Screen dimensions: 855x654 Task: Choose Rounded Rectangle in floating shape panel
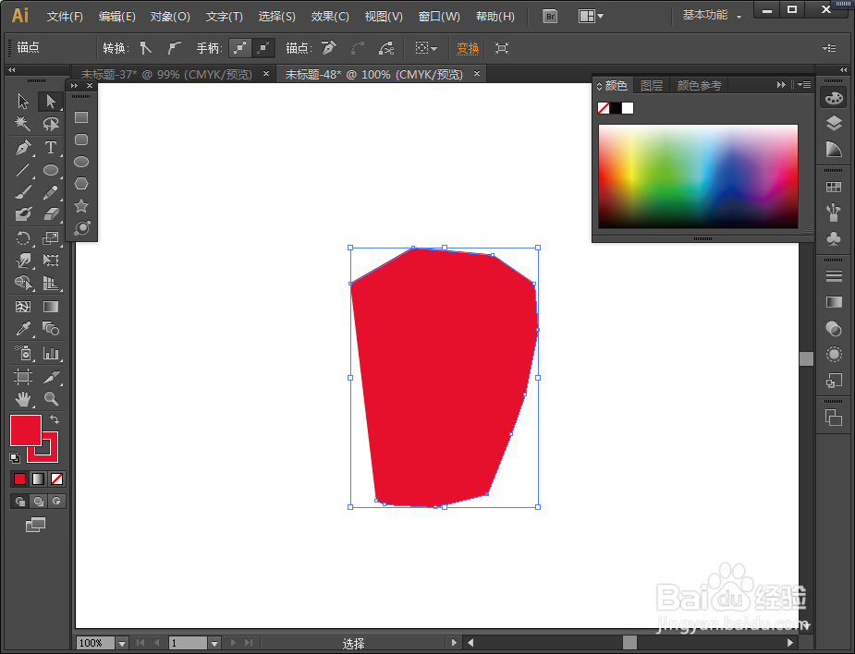click(x=81, y=139)
